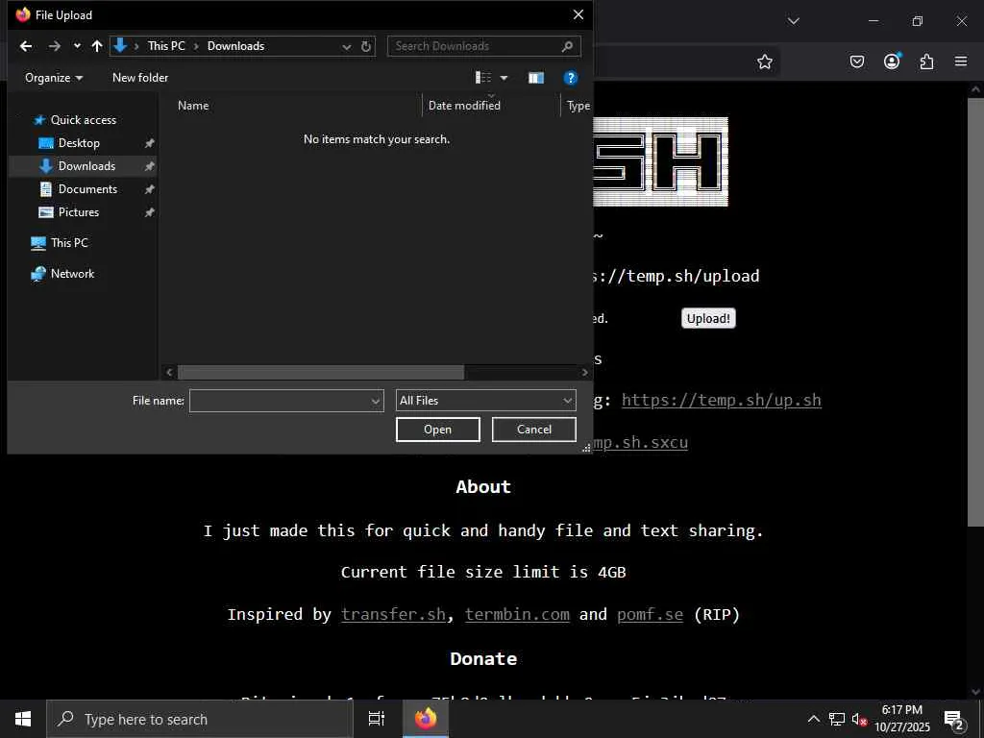Open the Firefox list all tabs chevron

click(x=793, y=21)
